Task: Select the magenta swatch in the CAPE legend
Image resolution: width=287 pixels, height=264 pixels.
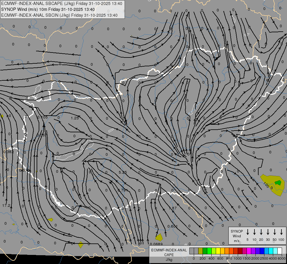Action: point(249,251)
